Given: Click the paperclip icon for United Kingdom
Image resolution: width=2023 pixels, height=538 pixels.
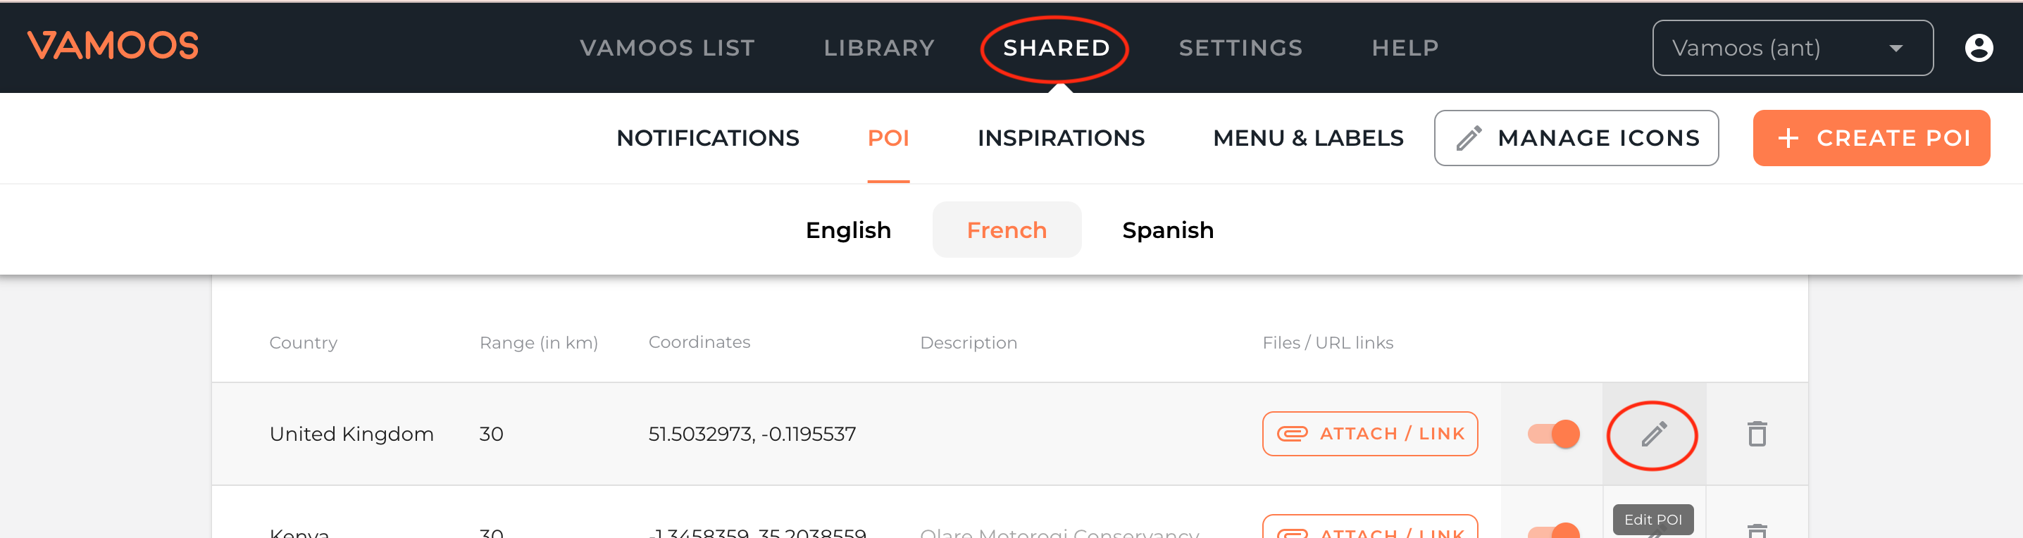Looking at the screenshot, I should (x=1292, y=434).
